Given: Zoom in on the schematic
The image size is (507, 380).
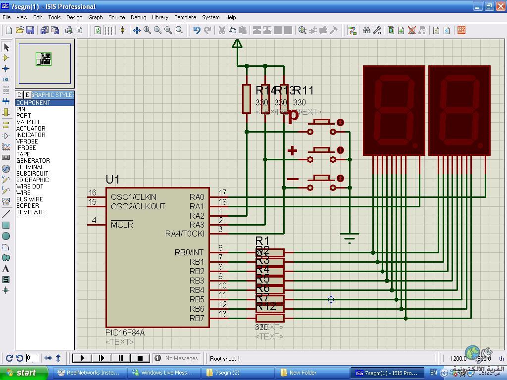Looking at the screenshot, I should coord(148,30).
